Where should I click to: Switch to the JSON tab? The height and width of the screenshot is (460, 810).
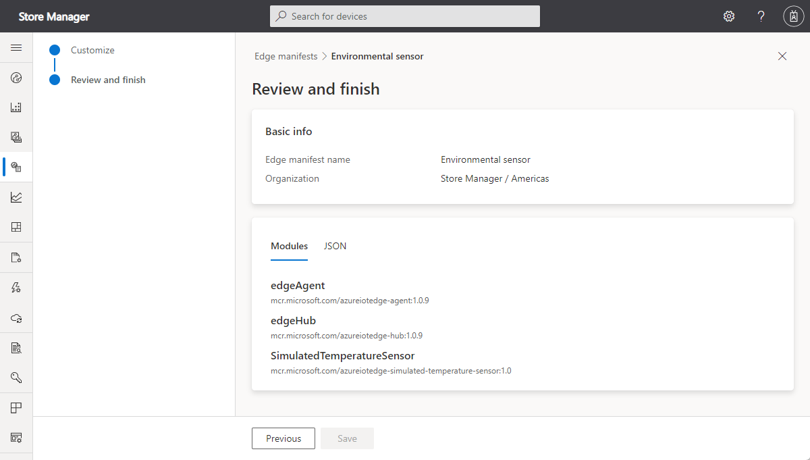click(335, 246)
